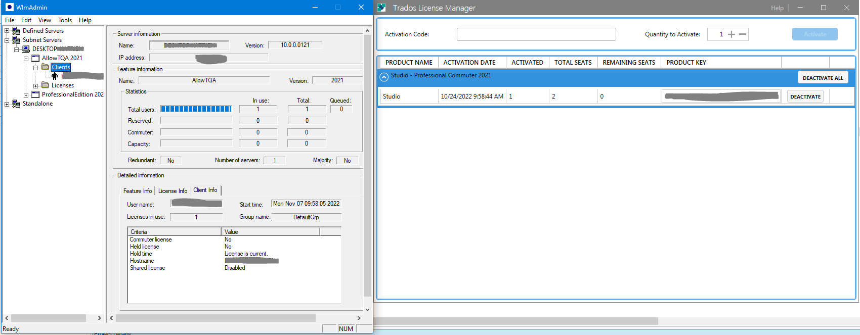Click the REMAINING SEATS column header
860x335 pixels.
pos(629,62)
